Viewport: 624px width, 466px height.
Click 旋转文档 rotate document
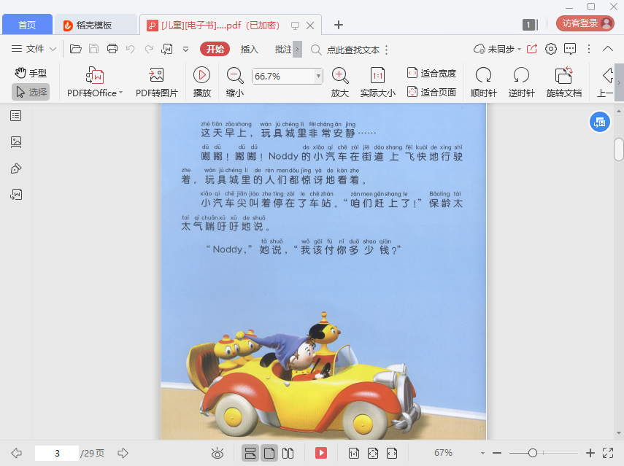(x=564, y=82)
